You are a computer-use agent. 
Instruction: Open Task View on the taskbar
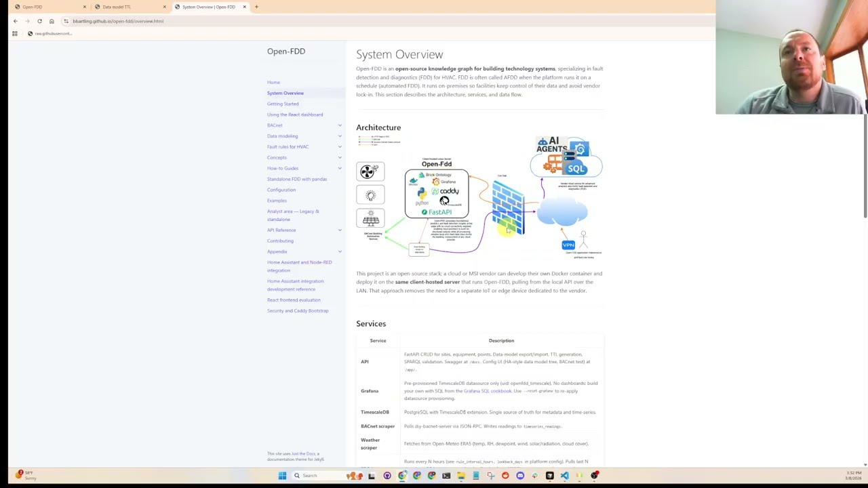point(371,475)
